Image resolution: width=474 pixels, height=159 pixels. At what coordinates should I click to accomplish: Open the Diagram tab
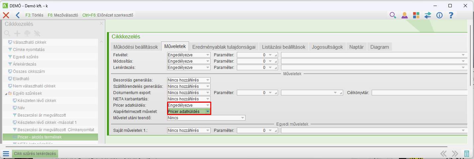(x=380, y=47)
